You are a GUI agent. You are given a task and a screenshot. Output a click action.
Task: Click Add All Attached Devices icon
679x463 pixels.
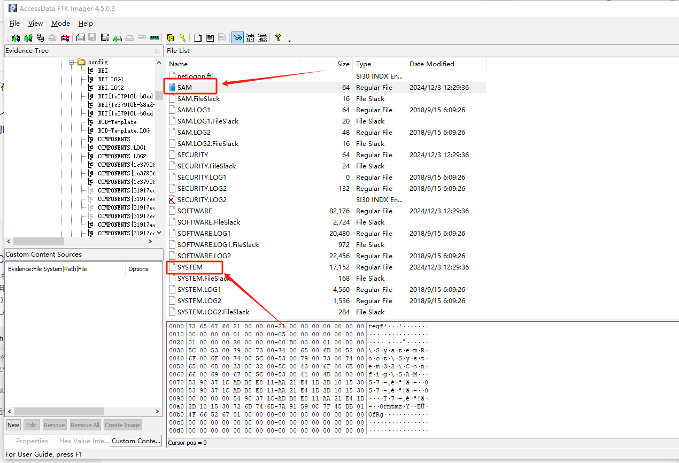tap(28, 37)
